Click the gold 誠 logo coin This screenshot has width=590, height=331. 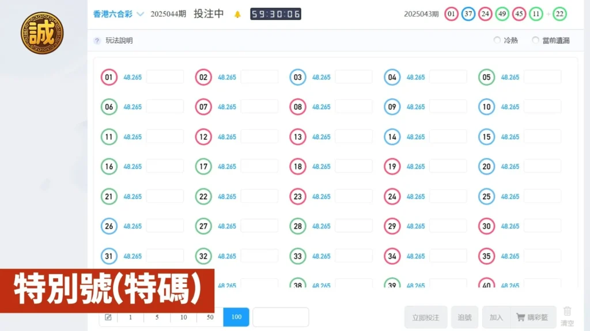tap(42, 33)
